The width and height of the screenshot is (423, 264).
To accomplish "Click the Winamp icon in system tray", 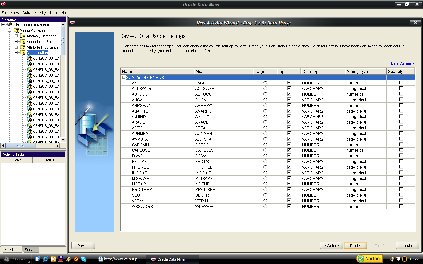I will click(393, 259).
